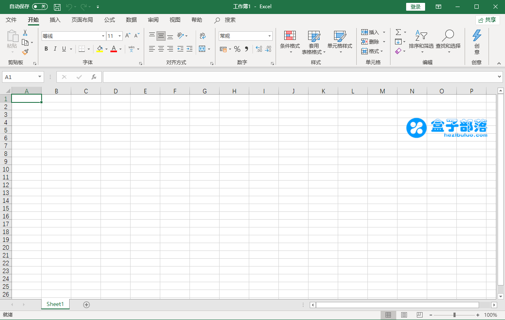This screenshot has height=320, width=505.
Task: Toggle AutoSave (自动保存) switch
Action: pyautogui.click(x=40, y=7)
